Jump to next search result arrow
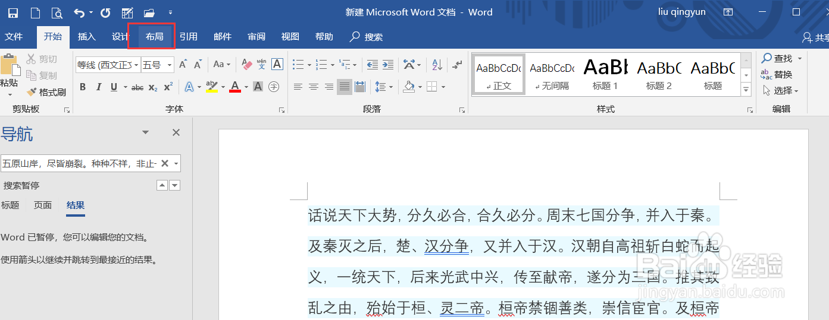Image resolution: width=829 pixels, height=320 pixels. pos(174,186)
